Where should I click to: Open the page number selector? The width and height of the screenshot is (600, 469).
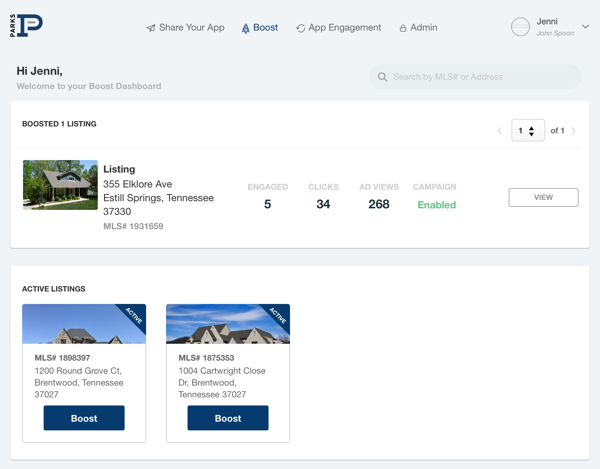528,130
